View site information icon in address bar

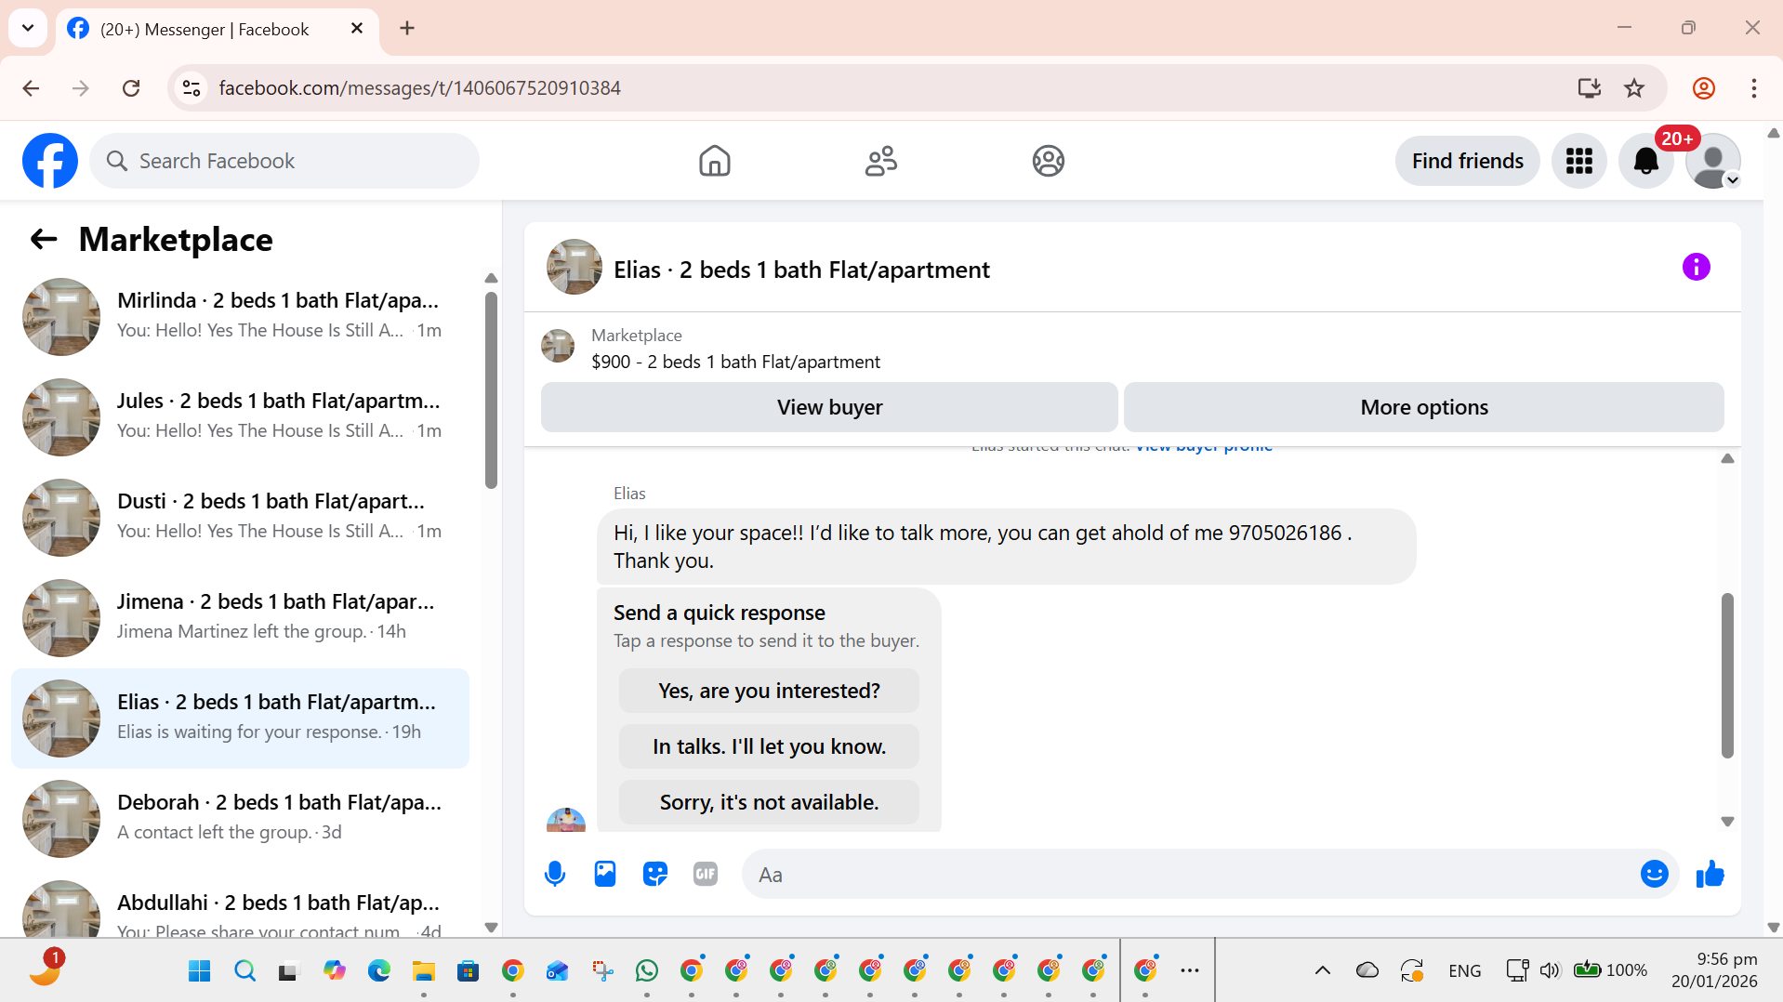tap(192, 88)
